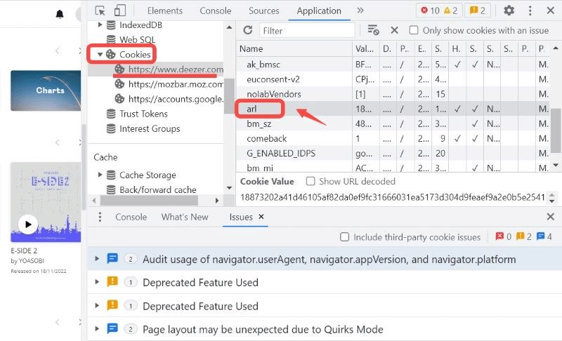Image resolution: width=562 pixels, height=341 pixels.
Task: Play the E-SIDE 2 album
Action: point(28,225)
